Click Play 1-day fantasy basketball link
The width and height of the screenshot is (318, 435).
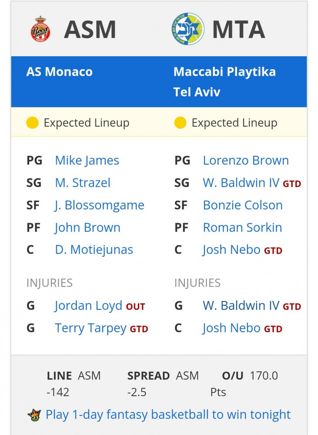[168, 415]
